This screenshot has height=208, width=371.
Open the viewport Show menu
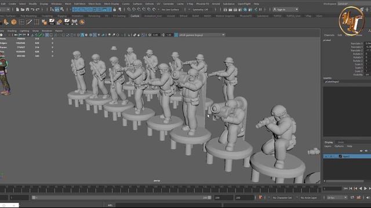[35, 31]
